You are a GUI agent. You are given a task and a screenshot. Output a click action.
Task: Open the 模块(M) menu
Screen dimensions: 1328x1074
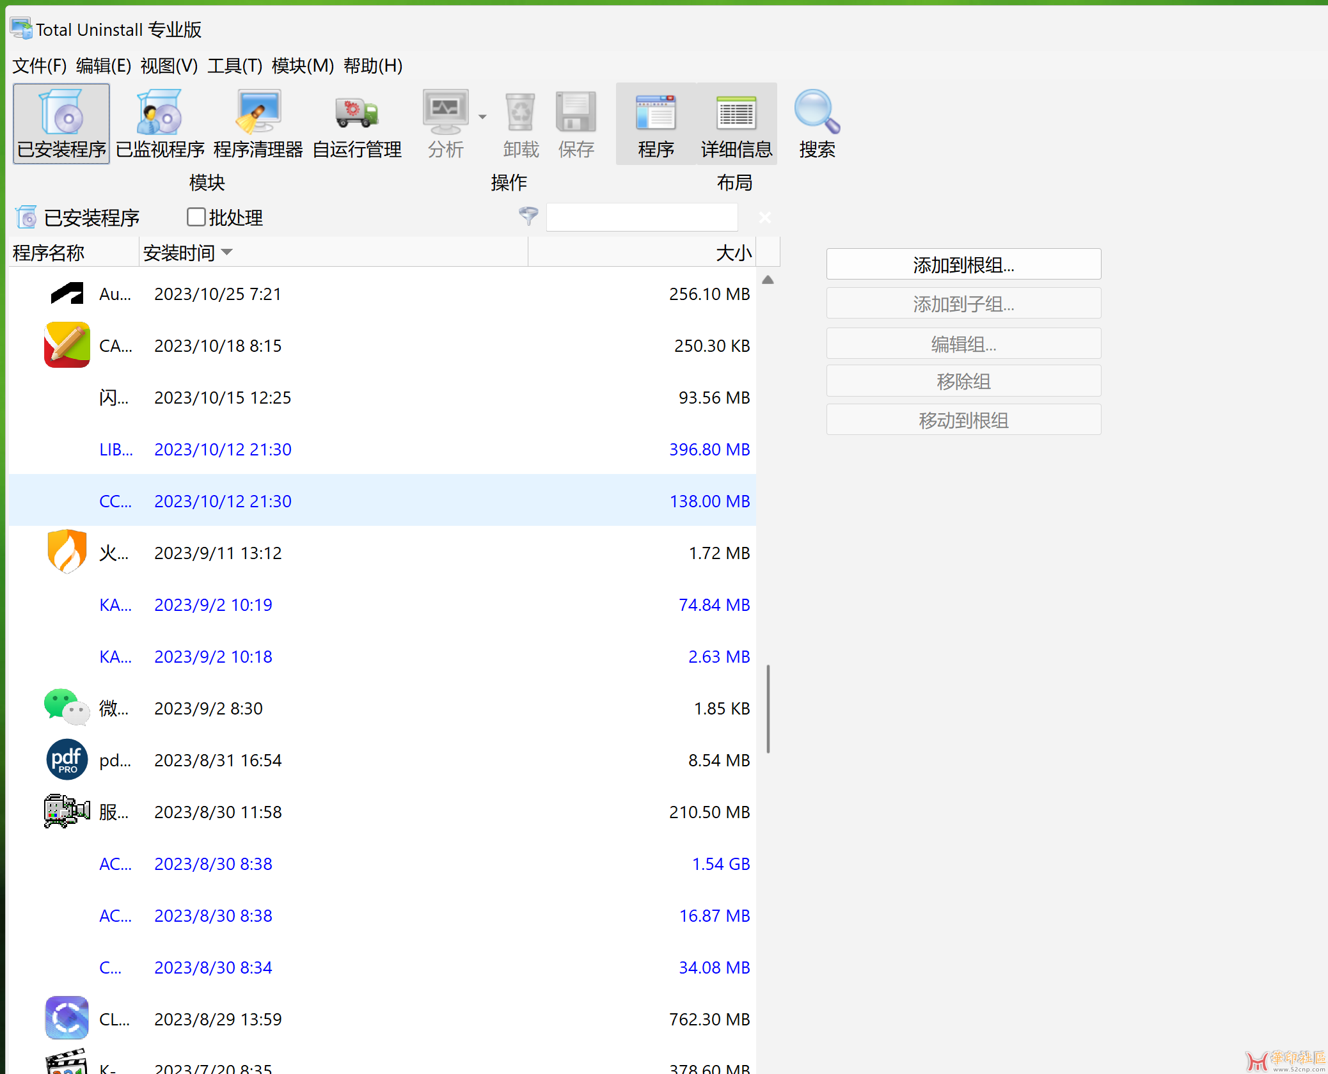303,65
